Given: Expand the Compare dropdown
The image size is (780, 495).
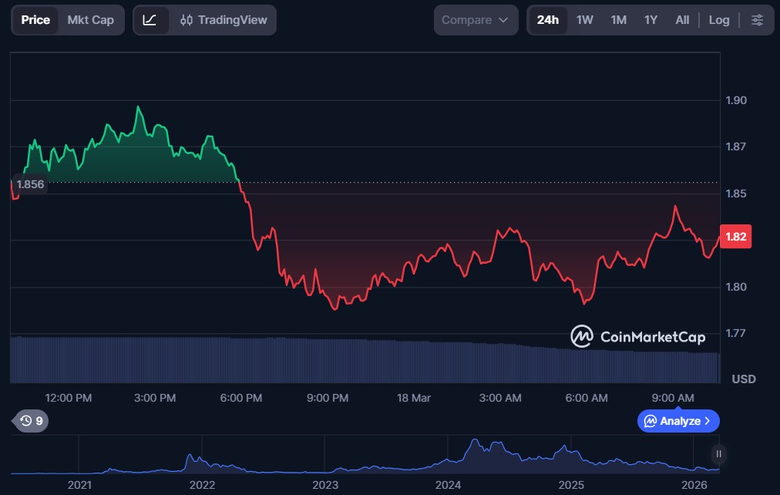Looking at the screenshot, I should coord(475,20).
